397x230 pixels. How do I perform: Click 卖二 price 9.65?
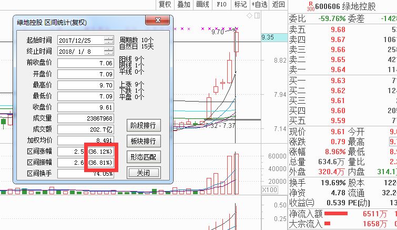pos(338,60)
